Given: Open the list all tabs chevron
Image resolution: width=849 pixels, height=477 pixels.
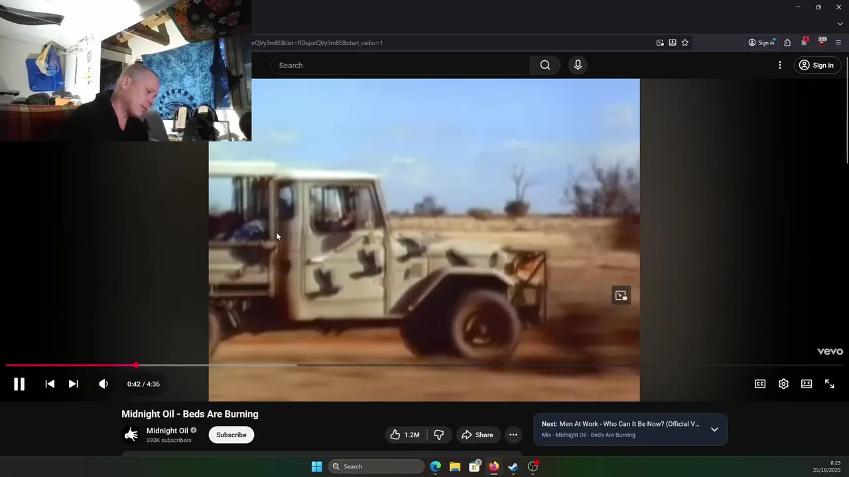Looking at the screenshot, I should (x=840, y=24).
